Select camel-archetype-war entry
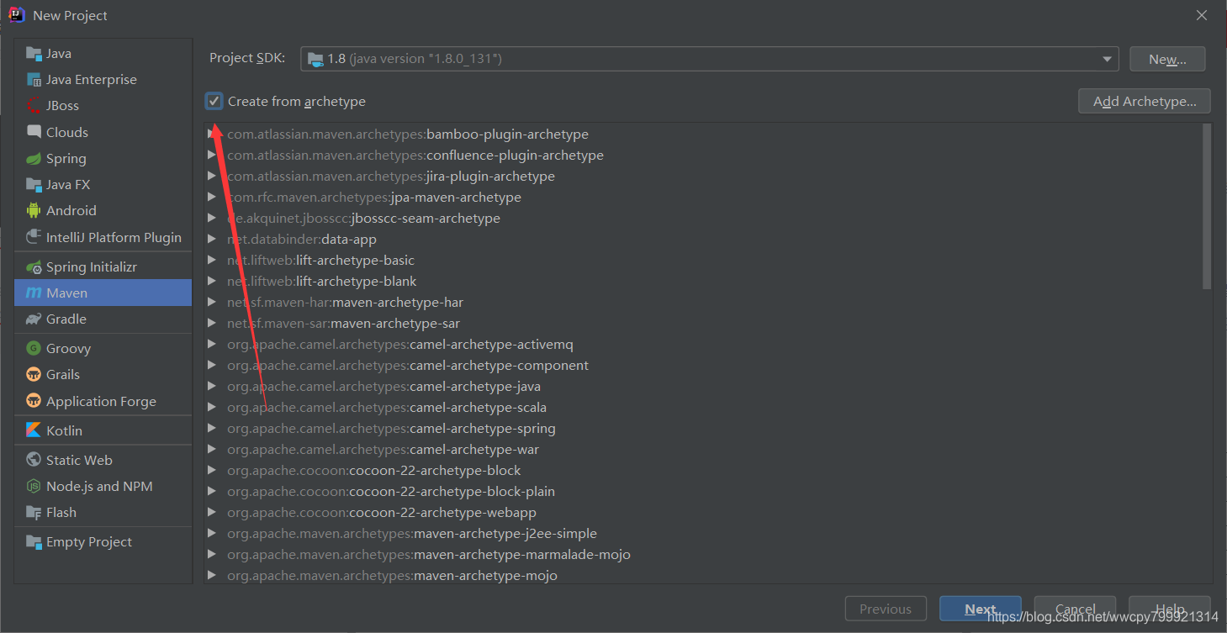The image size is (1227, 633). pos(383,450)
